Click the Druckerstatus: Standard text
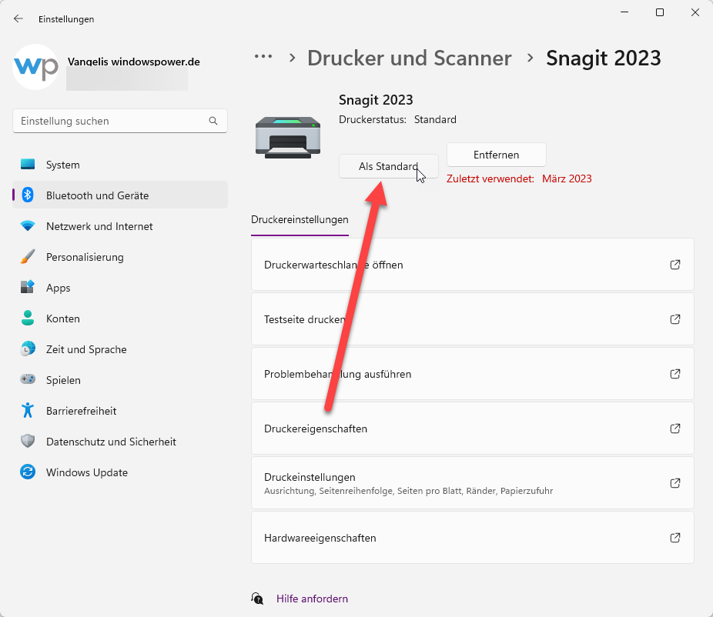The width and height of the screenshot is (713, 617). click(397, 119)
